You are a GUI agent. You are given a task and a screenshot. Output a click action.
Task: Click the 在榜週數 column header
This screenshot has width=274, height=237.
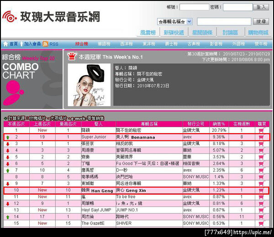[242, 124]
